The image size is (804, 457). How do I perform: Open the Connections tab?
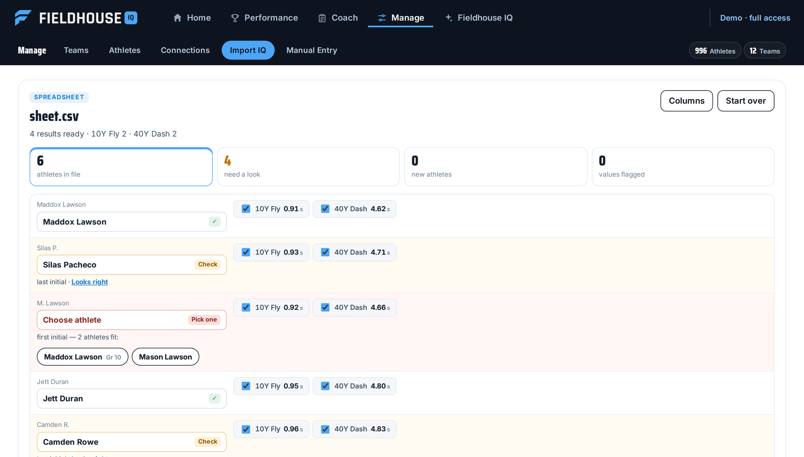pyautogui.click(x=185, y=50)
